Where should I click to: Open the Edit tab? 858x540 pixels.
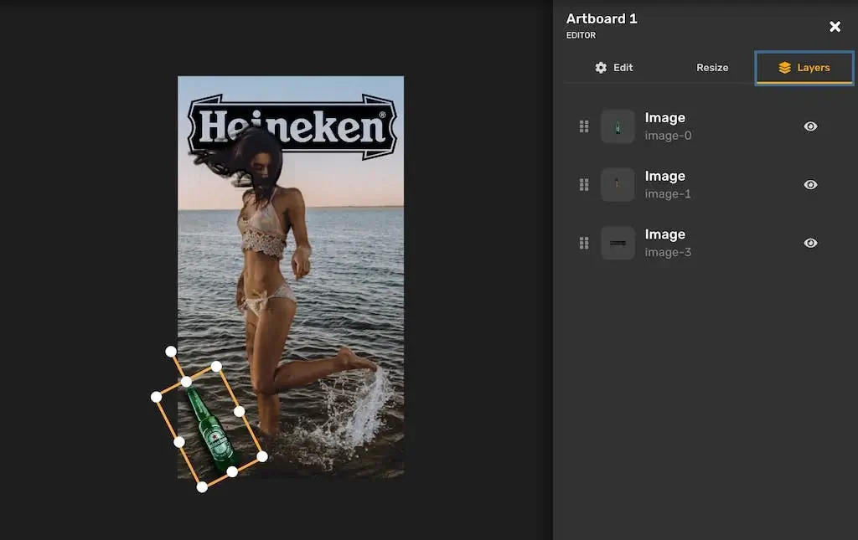tap(613, 68)
